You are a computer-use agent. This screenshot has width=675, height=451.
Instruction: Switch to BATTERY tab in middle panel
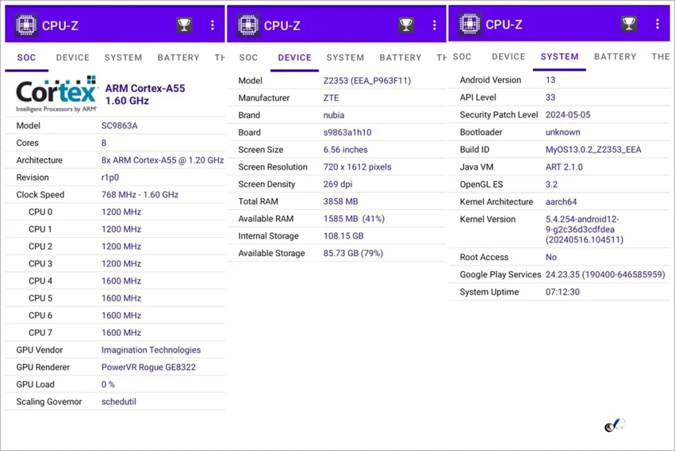[400, 58]
